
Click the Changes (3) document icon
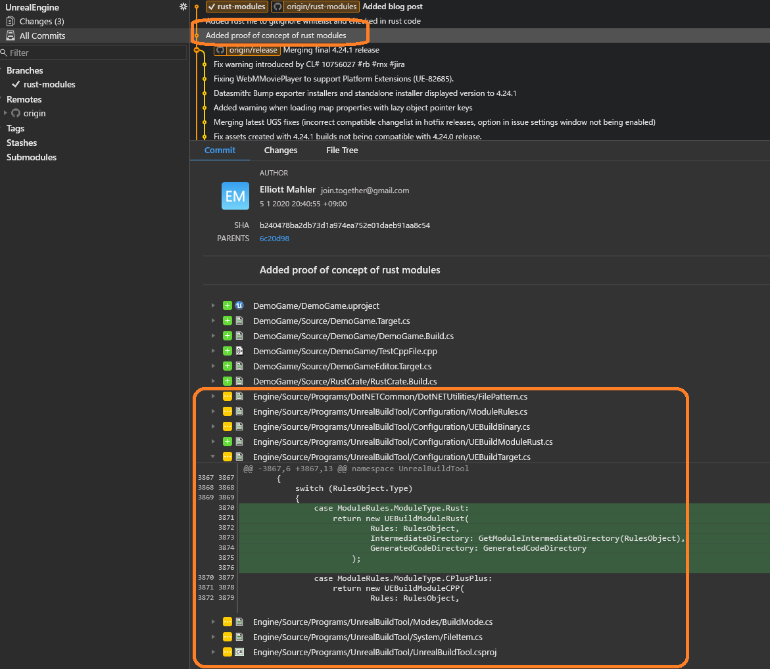(11, 21)
